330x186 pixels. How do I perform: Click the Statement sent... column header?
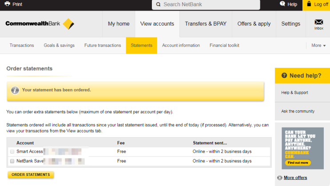pyautogui.click(x=210, y=143)
